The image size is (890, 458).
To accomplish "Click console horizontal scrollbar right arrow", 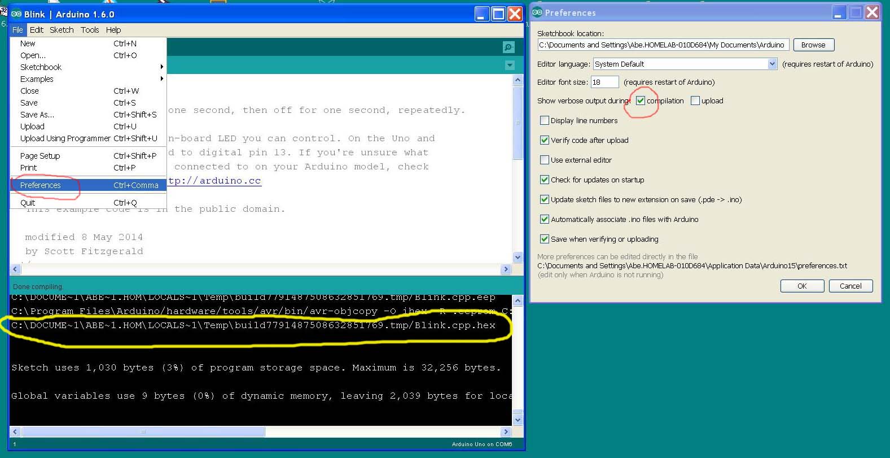I will click(x=506, y=431).
